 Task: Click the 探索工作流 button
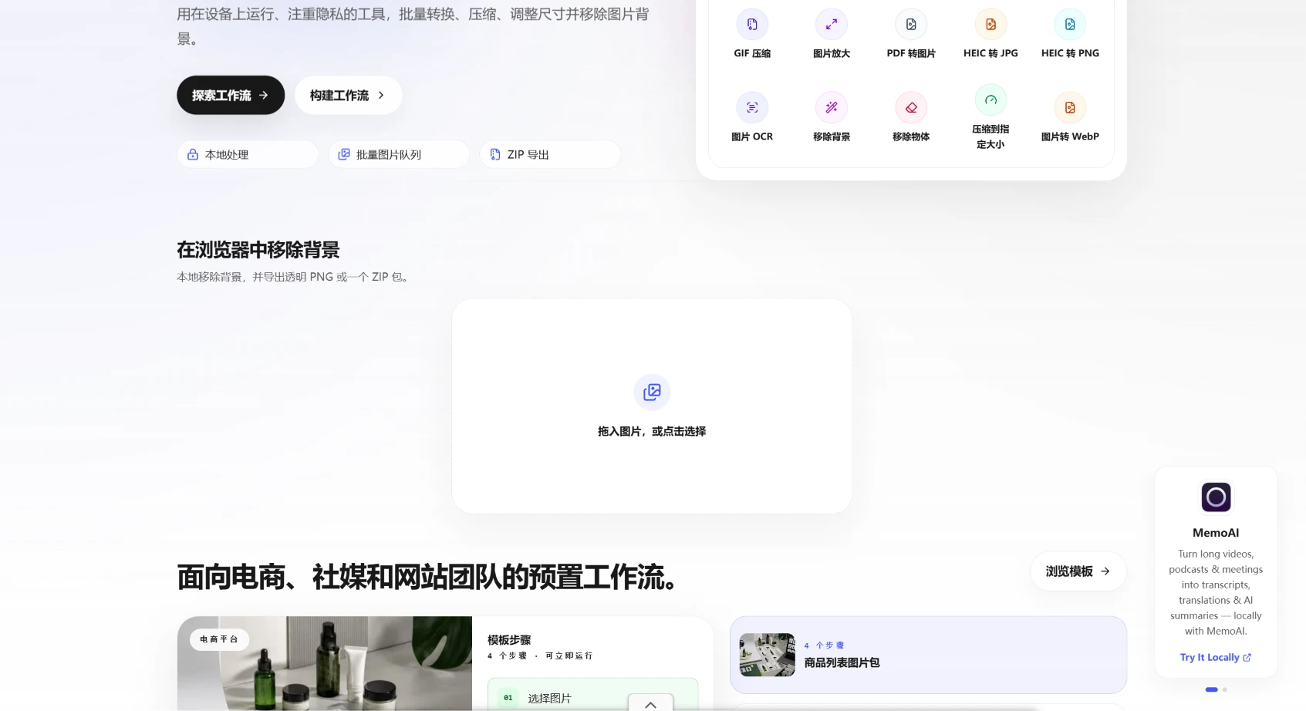231,95
